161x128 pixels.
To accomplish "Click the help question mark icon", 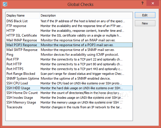I will 142,3.
